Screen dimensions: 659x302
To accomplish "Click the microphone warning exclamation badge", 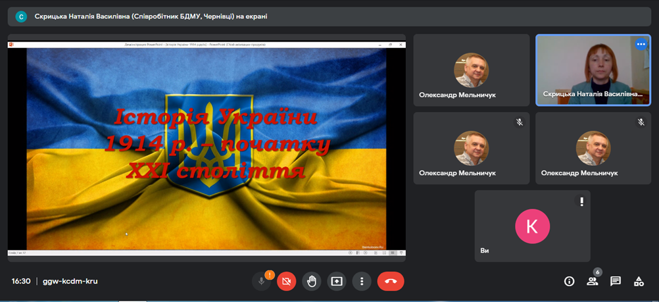I will [x=270, y=275].
